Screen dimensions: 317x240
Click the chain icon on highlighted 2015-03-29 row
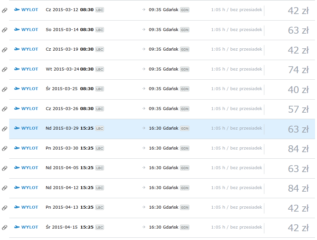[5, 129]
